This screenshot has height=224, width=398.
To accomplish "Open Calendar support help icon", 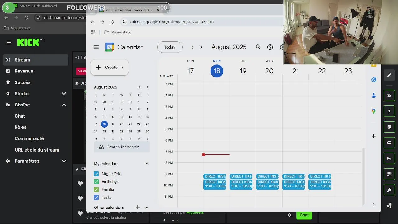I will click(270, 47).
